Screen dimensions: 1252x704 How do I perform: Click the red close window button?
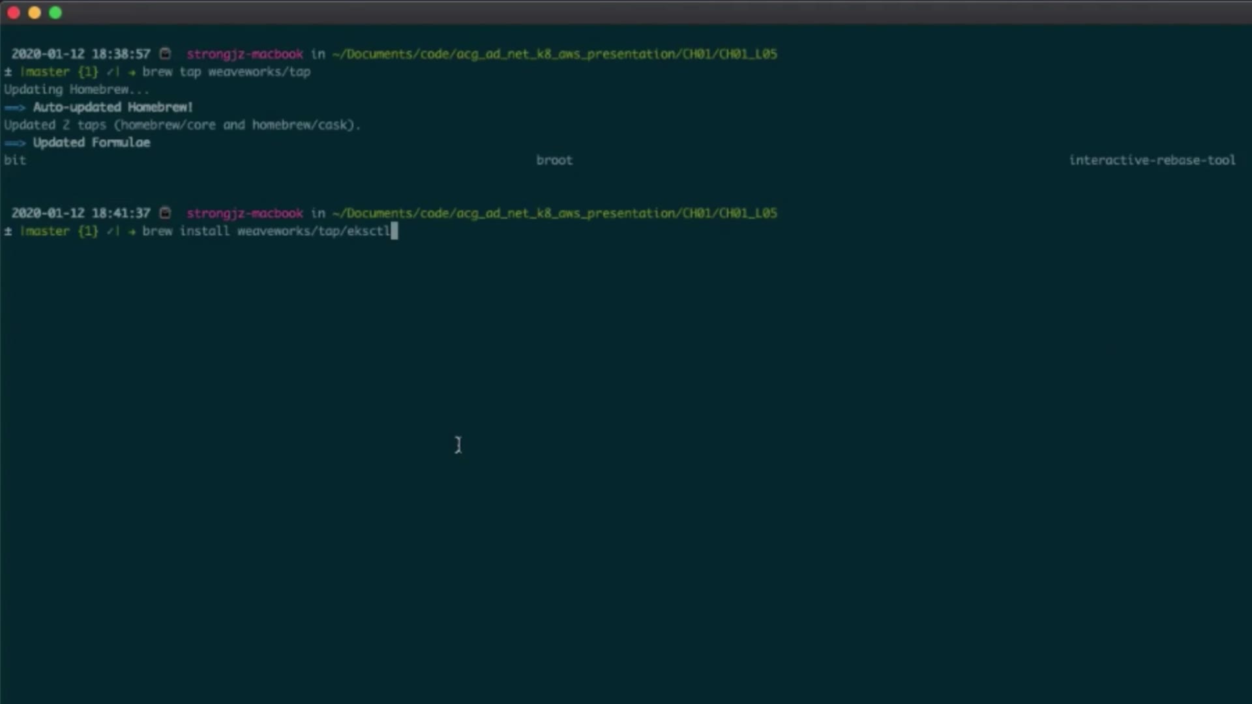[14, 13]
